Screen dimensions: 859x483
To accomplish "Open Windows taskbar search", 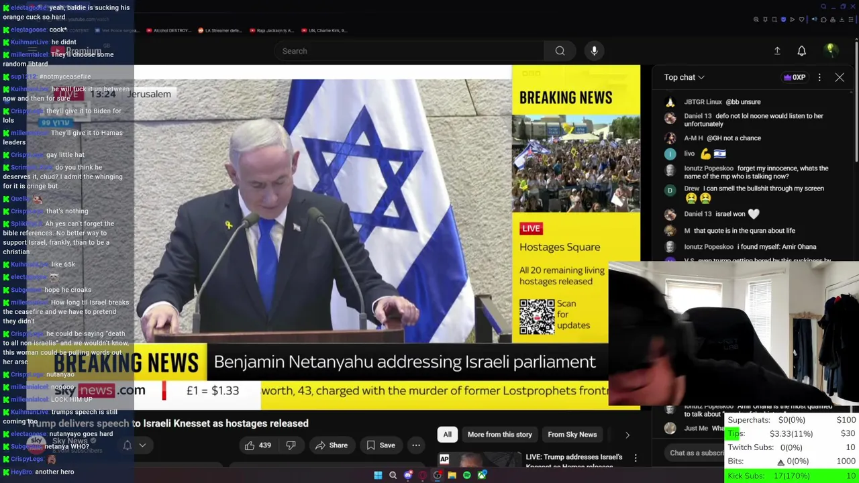I will pos(393,476).
